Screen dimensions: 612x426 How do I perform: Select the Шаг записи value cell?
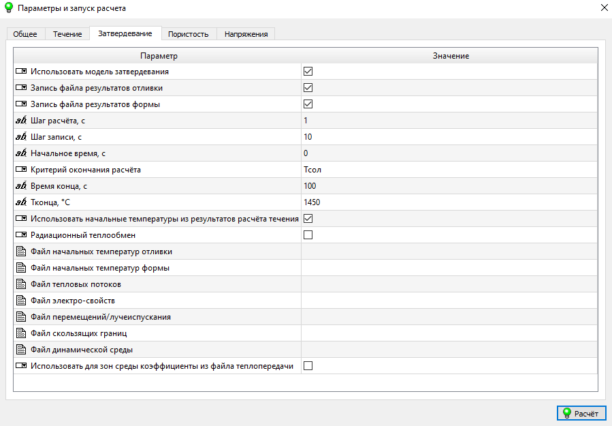coord(449,137)
